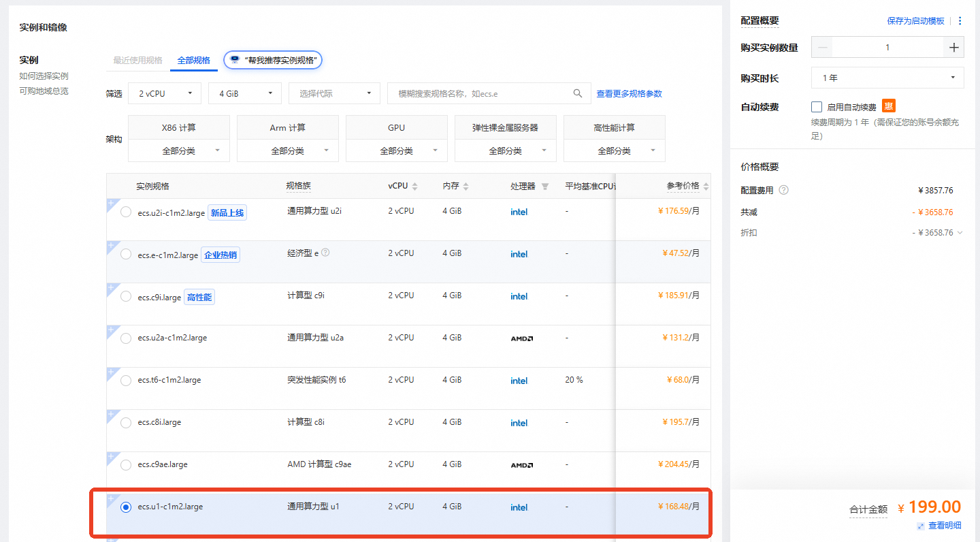This screenshot has height=542, width=980.
Task: Switch to the 最近使用规格 tab
Action: [138, 60]
